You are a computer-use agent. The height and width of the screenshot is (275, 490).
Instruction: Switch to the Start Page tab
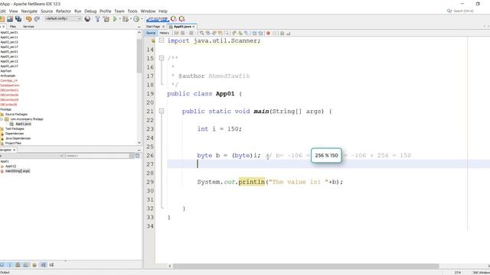[x=153, y=27]
